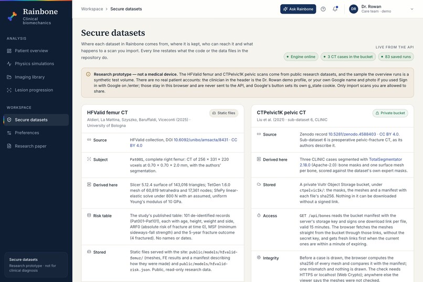Screen dimensions: 423x282
Task: Click the Subject row label
Action: [x=100, y=160]
